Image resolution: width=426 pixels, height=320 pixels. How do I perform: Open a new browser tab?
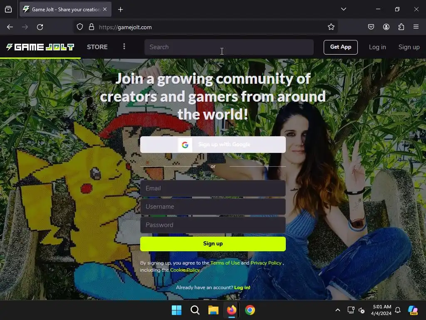tap(120, 10)
